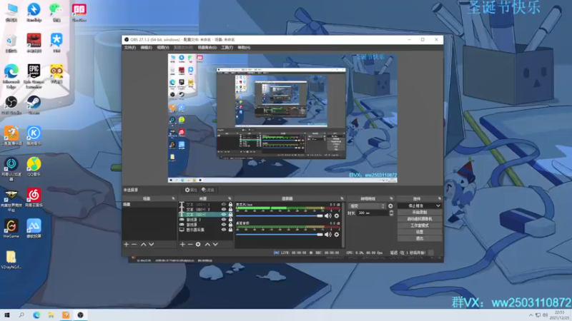The image size is (572, 321).
Task: Open the 文件(F) menu
Action: [x=130, y=48]
